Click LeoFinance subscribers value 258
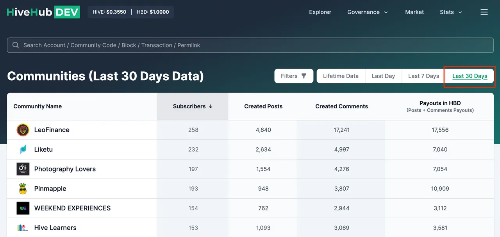This screenshot has width=500, height=237. 193,130
